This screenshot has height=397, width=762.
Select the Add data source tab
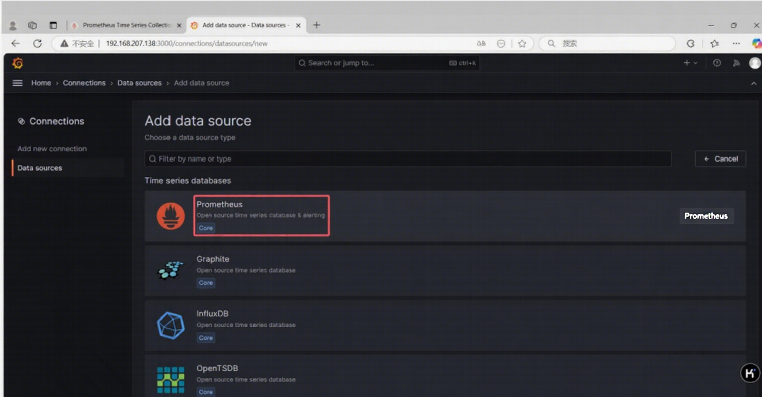(x=245, y=25)
